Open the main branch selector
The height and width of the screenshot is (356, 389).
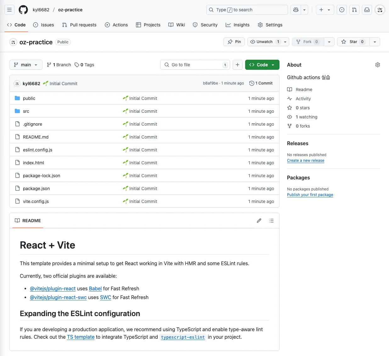[26, 65]
